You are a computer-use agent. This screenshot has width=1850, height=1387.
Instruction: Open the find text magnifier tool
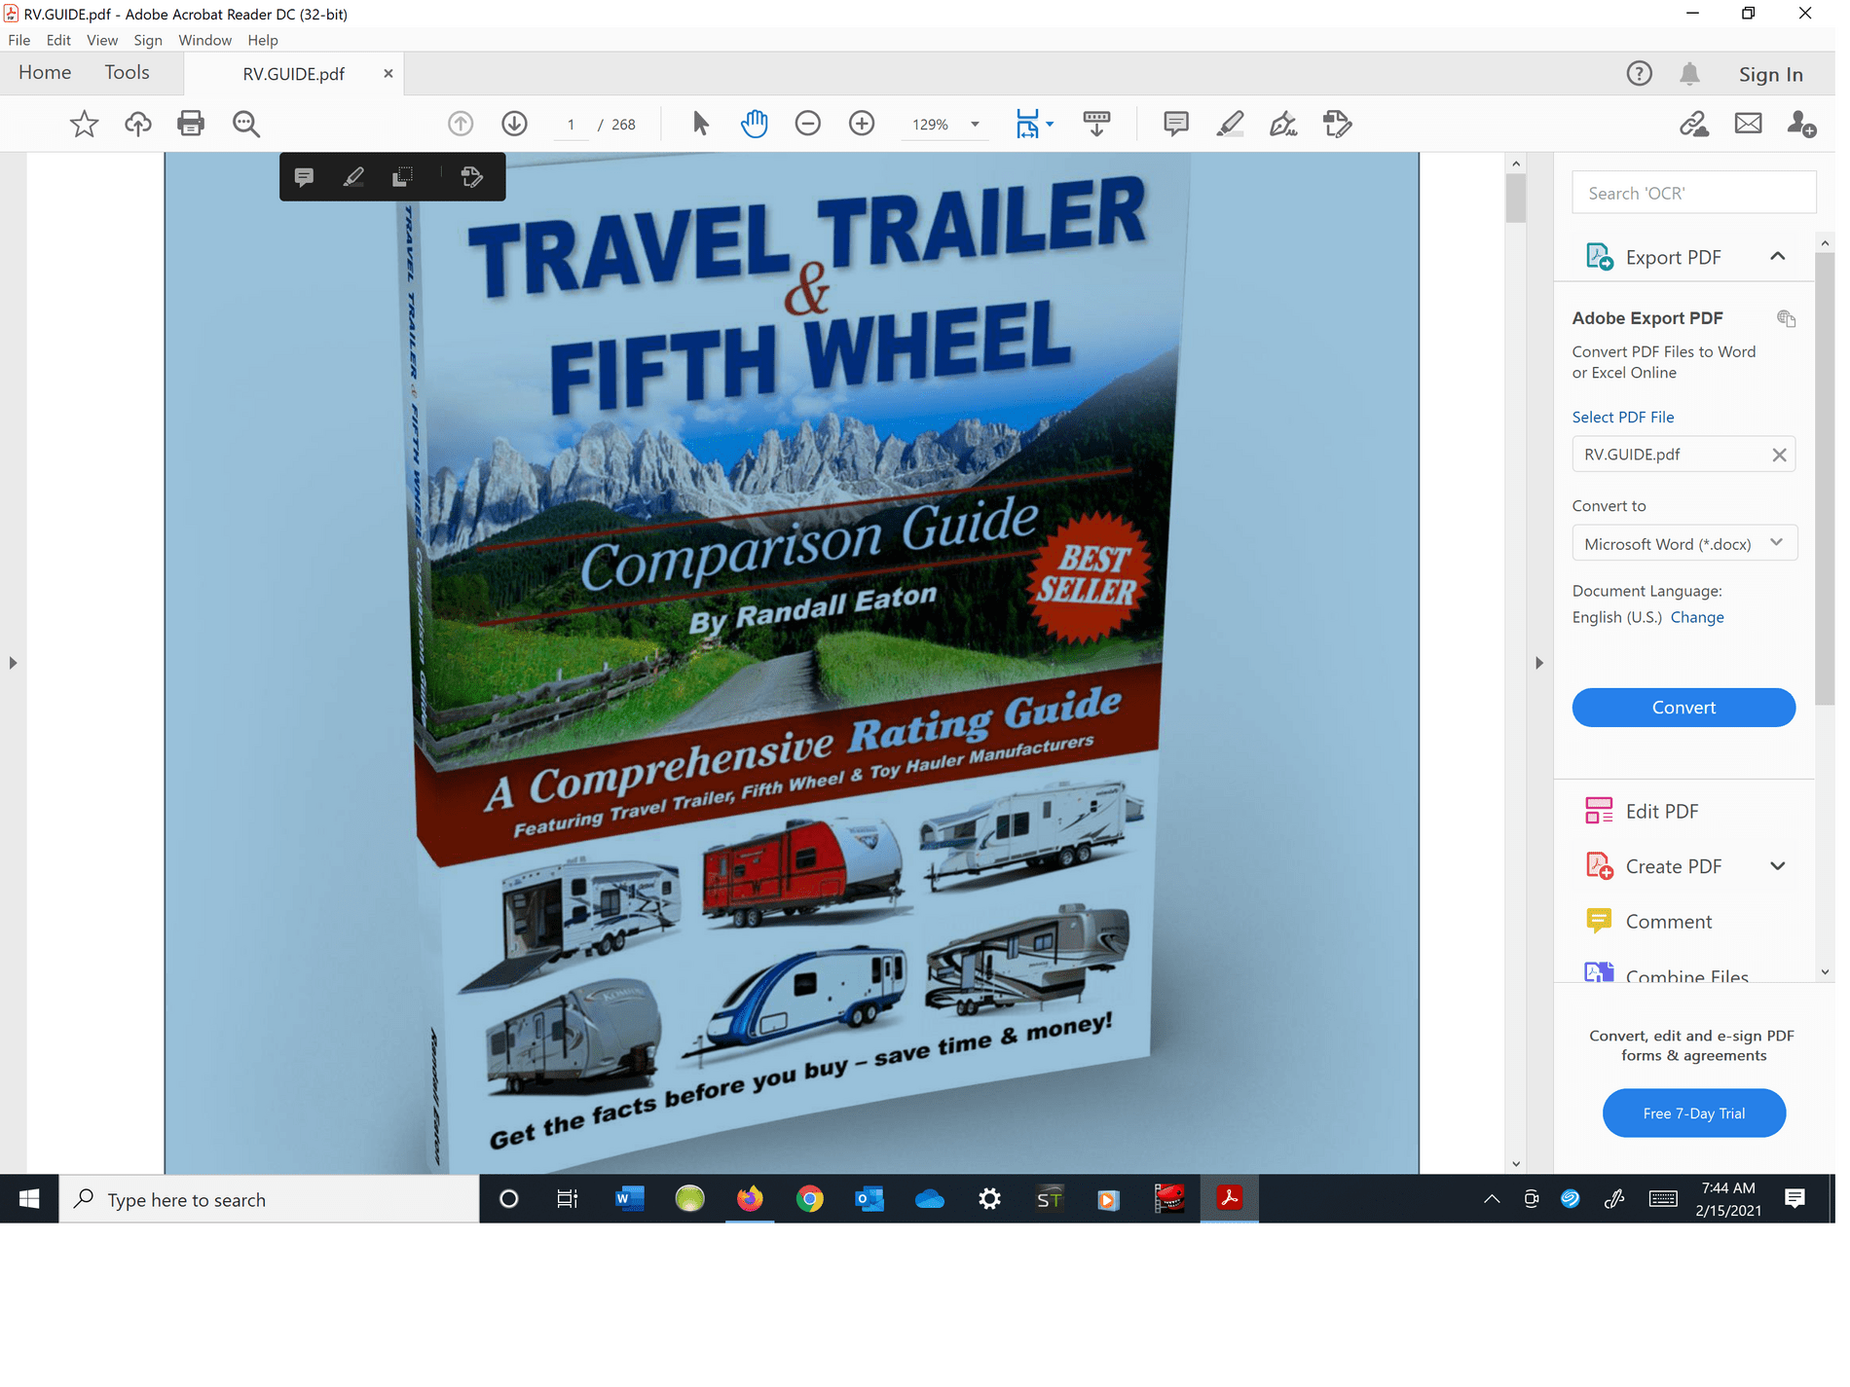point(246,125)
